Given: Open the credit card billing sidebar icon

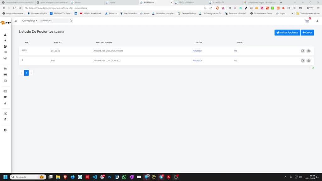Looking at the screenshot, I should (5, 75).
